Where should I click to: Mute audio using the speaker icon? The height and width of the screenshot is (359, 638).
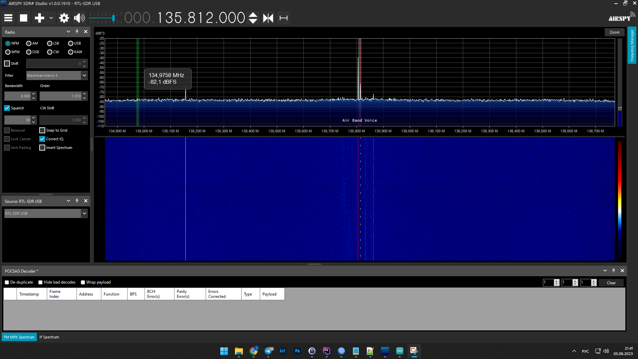pyautogui.click(x=79, y=18)
